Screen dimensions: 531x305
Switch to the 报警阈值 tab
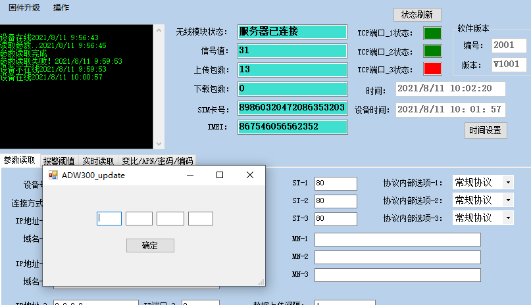pos(59,160)
